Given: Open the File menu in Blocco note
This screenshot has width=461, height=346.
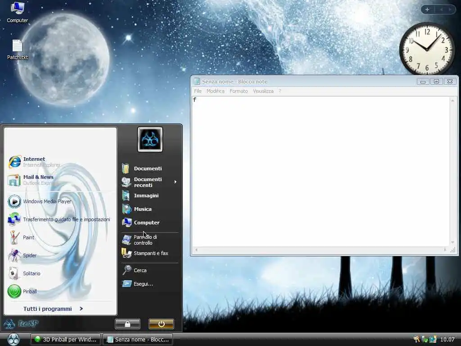Looking at the screenshot, I should click(x=198, y=91).
